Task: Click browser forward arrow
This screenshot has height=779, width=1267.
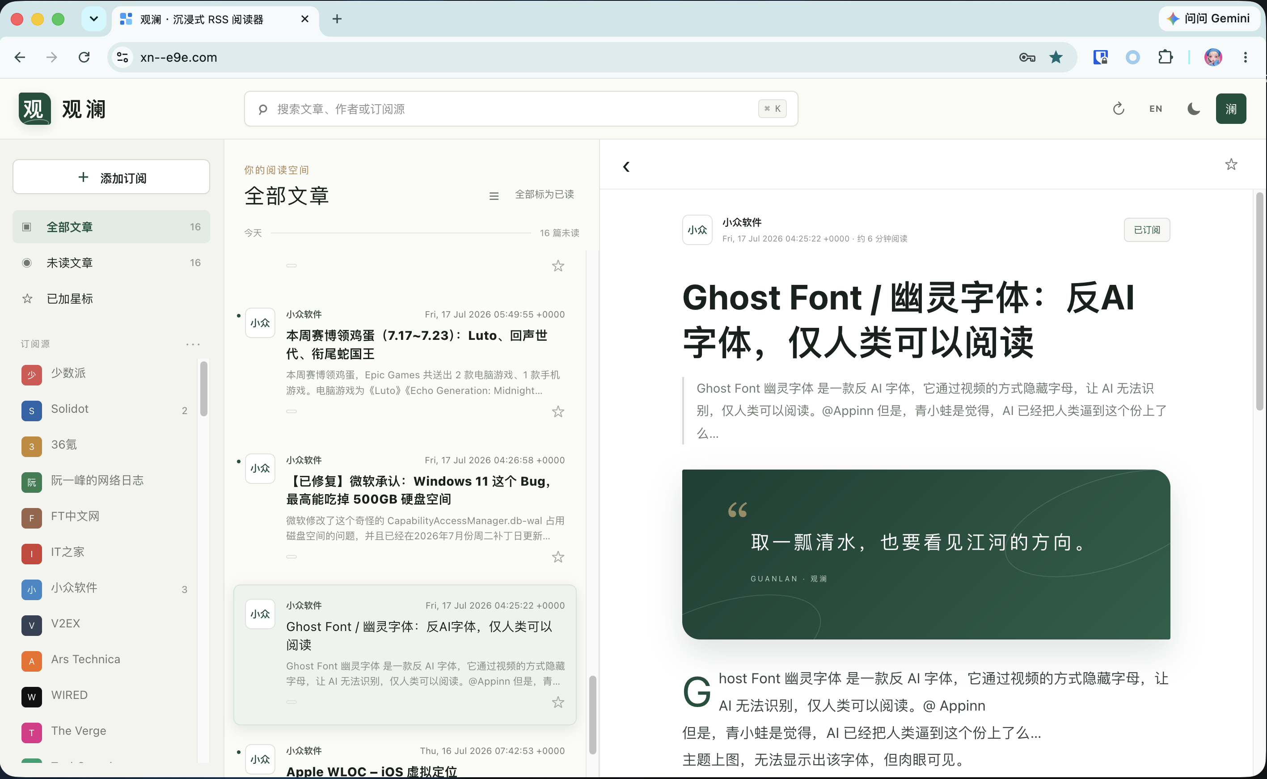Action: tap(51, 57)
